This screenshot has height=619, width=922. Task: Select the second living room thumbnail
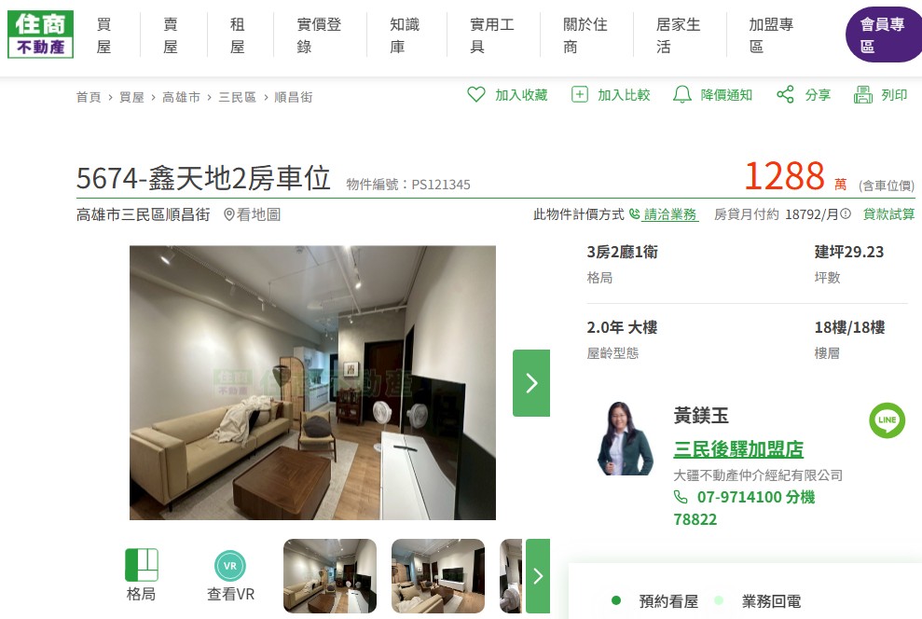pyautogui.click(x=438, y=576)
